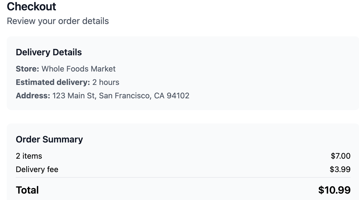Click the $3.99 delivery fee amount

tap(340, 169)
